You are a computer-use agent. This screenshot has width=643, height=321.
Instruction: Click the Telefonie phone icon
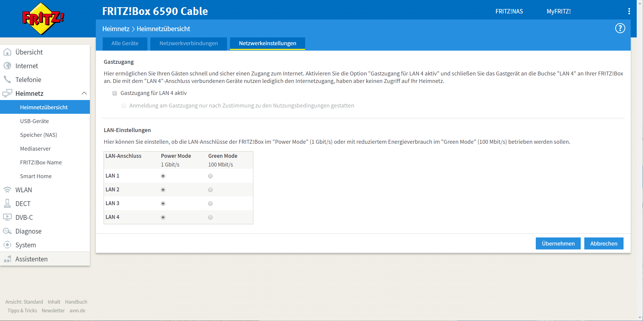point(7,80)
